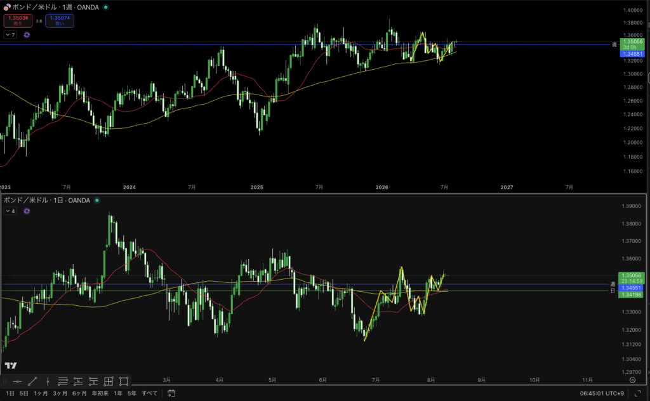Select the 5年 time range
The width and height of the screenshot is (650, 401).
[132, 393]
